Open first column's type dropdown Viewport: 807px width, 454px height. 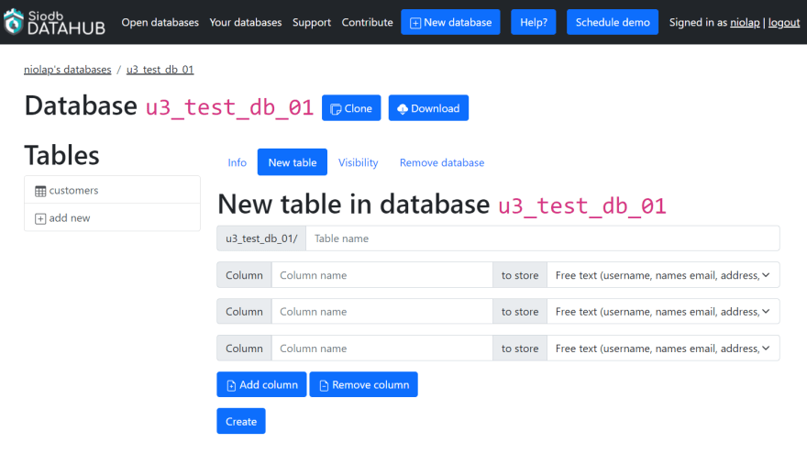coord(663,275)
